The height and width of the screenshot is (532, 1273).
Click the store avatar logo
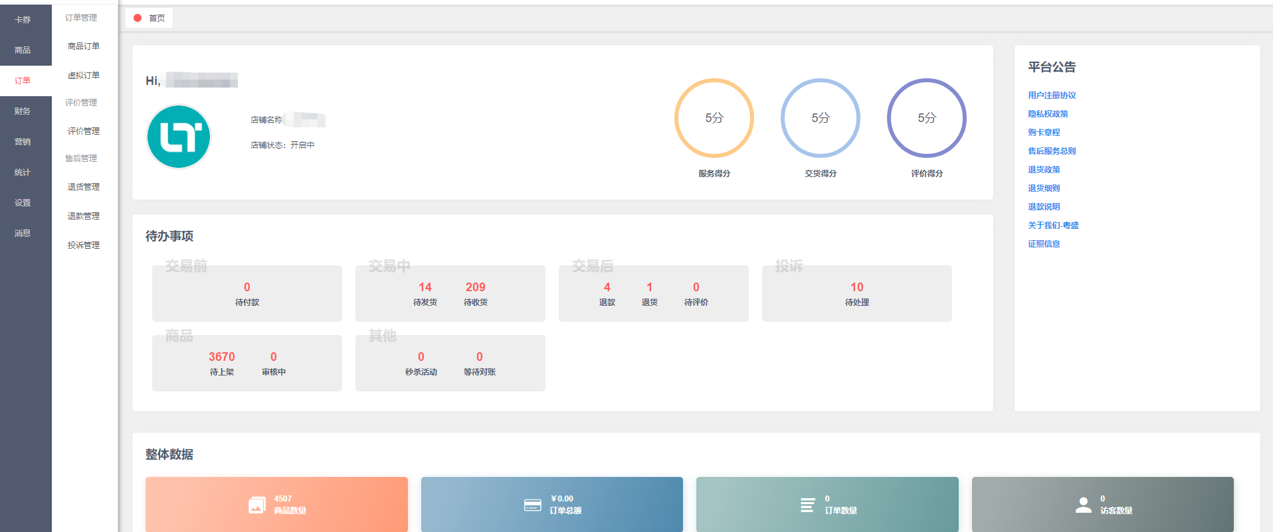pyautogui.click(x=179, y=137)
